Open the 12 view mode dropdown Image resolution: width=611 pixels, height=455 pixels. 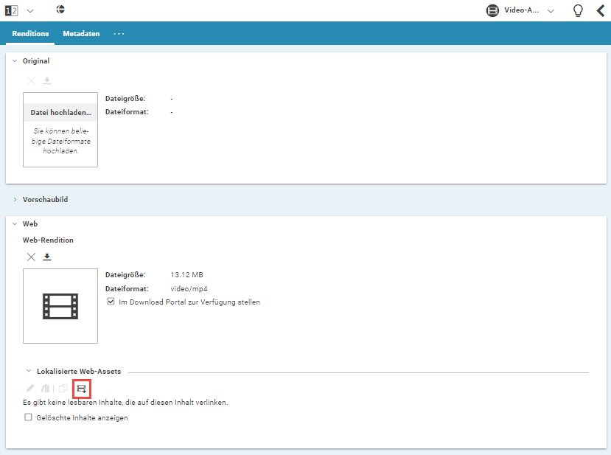pyautogui.click(x=30, y=11)
